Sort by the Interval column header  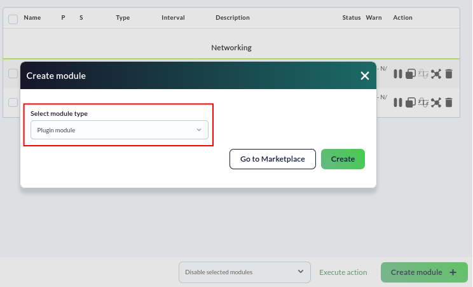pos(173,18)
